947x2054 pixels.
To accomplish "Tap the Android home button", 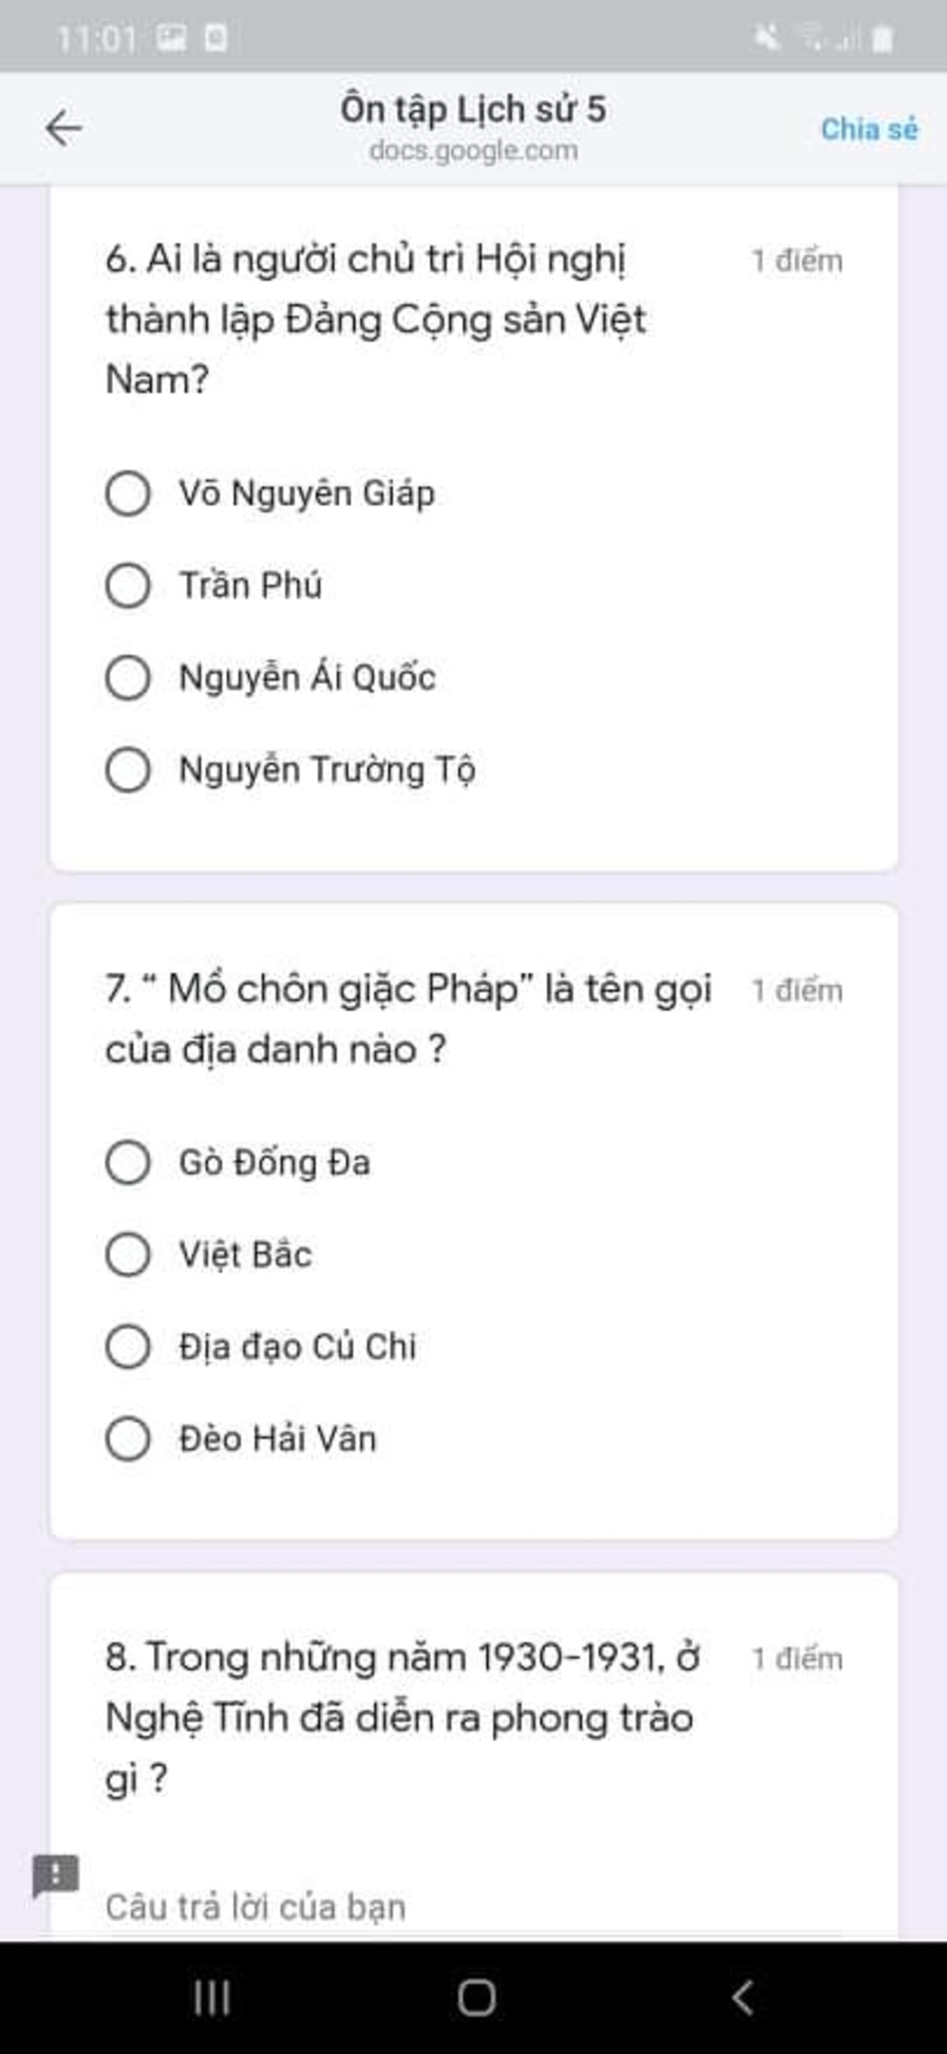I will [476, 1998].
